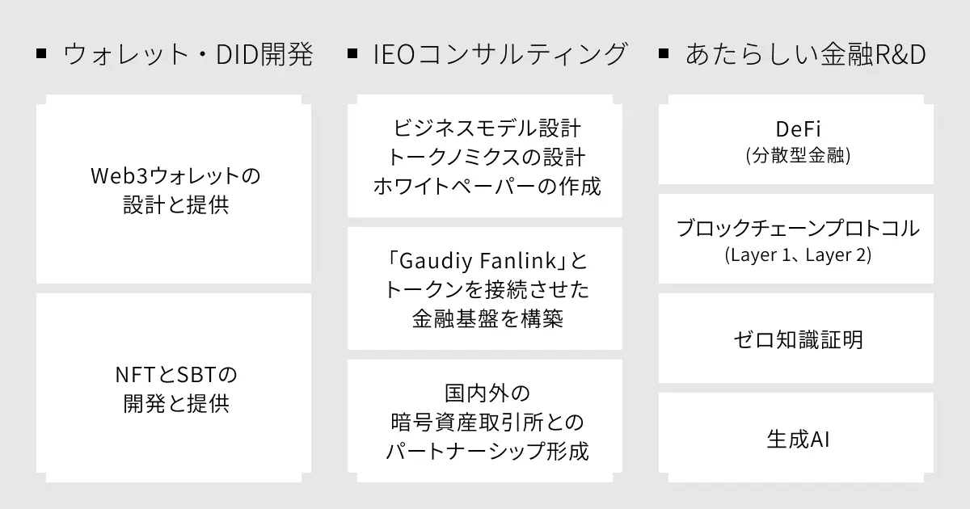Click the ホワイトペーパーの作成 text line
The image size is (970, 509).
pyautogui.click(x=487, y=185)
